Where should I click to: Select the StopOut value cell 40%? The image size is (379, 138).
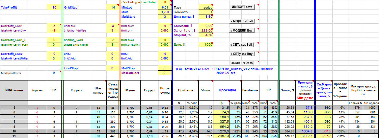206,35
